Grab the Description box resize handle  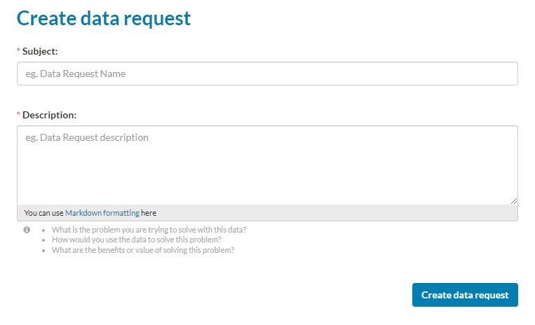514,200
